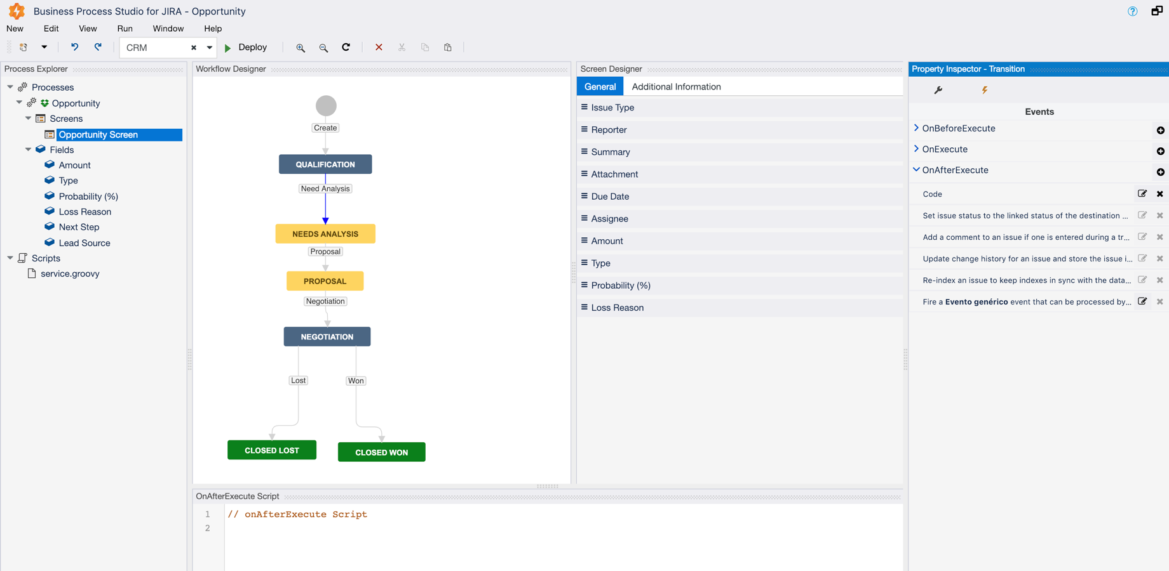Viewport: 1169px width, 571px height.
Task: Collapse the Processes tree node
Action: point(10,87)
